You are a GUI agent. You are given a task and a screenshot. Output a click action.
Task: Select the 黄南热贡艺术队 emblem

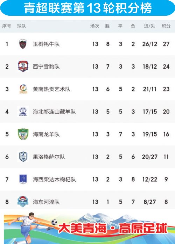point(23,89)
